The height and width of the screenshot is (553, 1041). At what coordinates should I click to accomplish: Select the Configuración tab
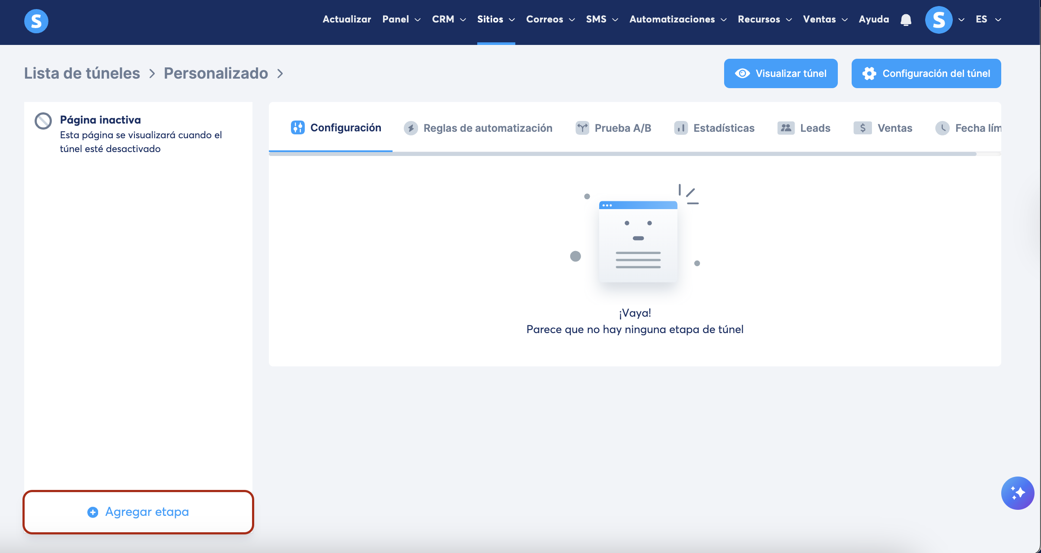point(336,128)
